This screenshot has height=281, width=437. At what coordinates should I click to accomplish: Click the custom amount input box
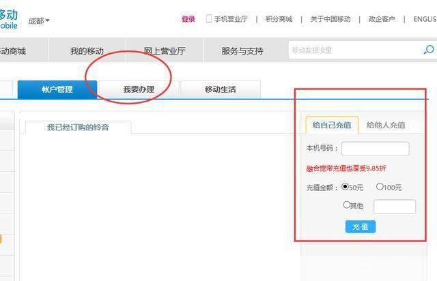[x=394, y=206]
